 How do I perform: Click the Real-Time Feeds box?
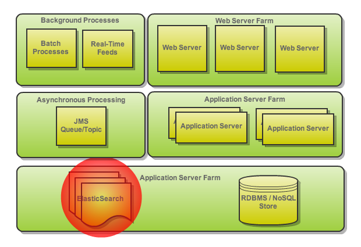click(108, 48)
